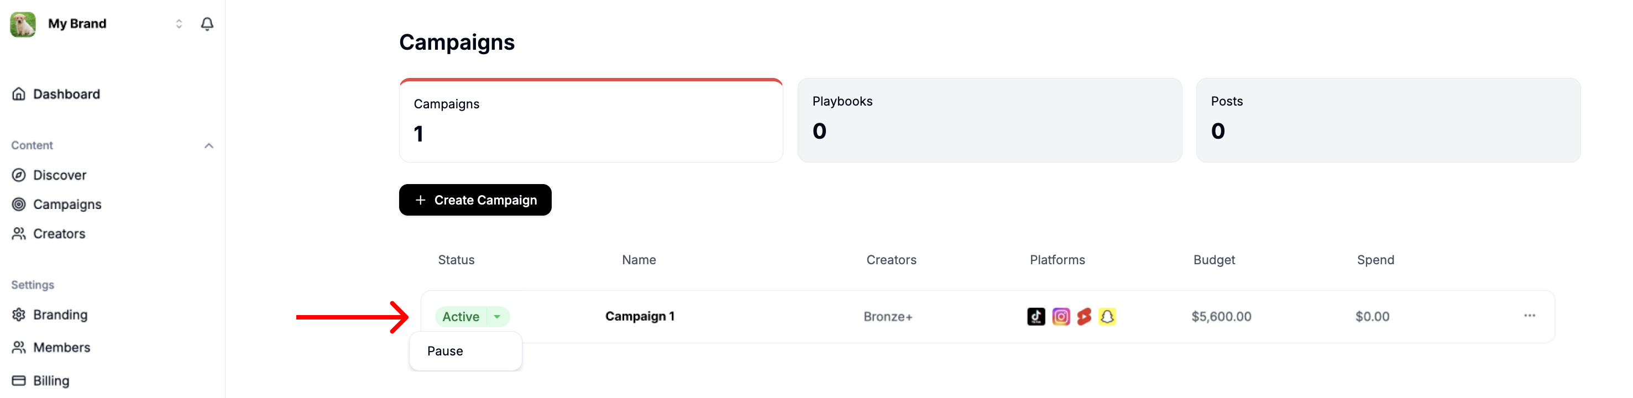The width and height of the screenshot is (1633, 398).
Task: Open the Campaign 1 name link
Action: [640, 316]
